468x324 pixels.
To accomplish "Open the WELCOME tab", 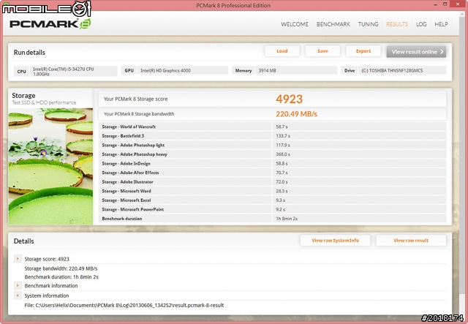I will (294, 24).
